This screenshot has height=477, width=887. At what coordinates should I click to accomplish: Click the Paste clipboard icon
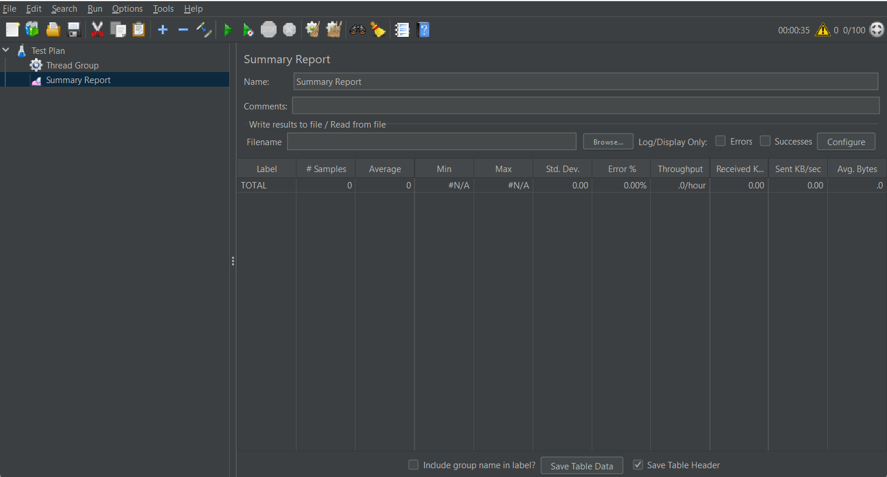[x=139, y=29]
